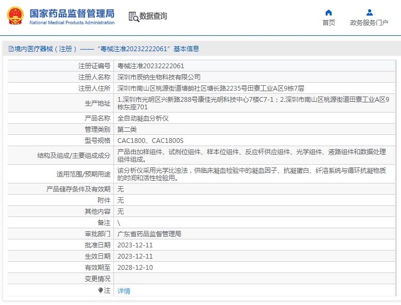Click the 有效期至 label

97,268
